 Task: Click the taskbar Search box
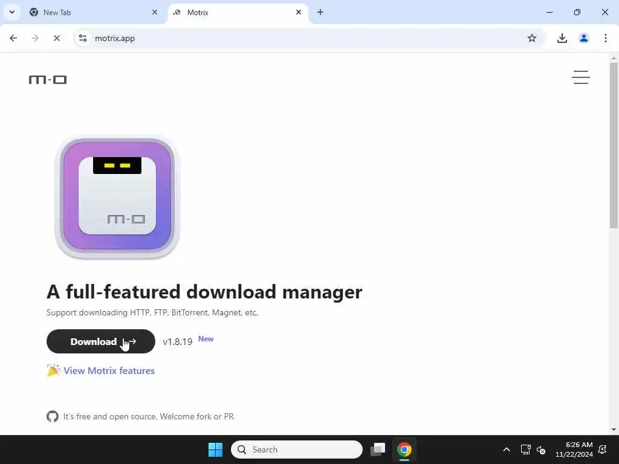tap(296, 449)
